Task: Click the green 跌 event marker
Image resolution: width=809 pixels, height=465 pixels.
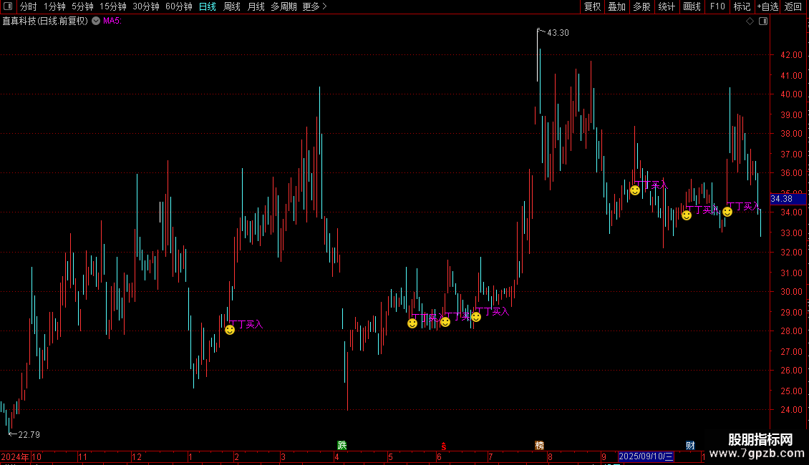Action: [x=341, y=445]
